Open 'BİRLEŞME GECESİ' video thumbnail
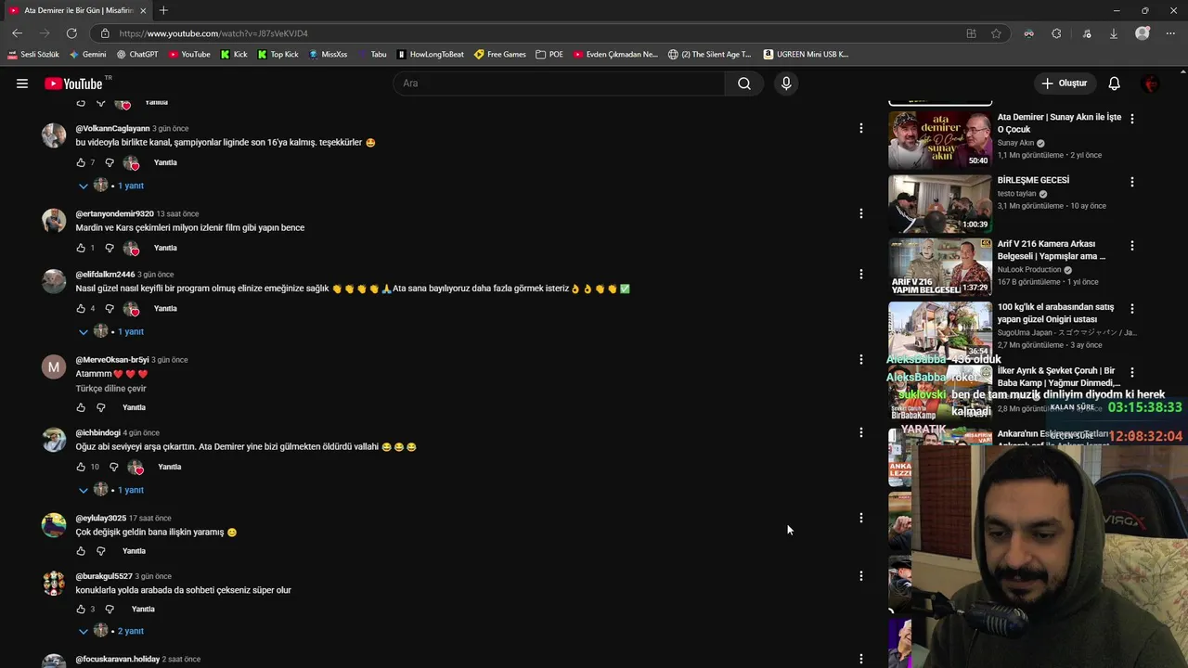Image resolution: width=1188 pixels, height=668 pixels. (x=940, y=203)
